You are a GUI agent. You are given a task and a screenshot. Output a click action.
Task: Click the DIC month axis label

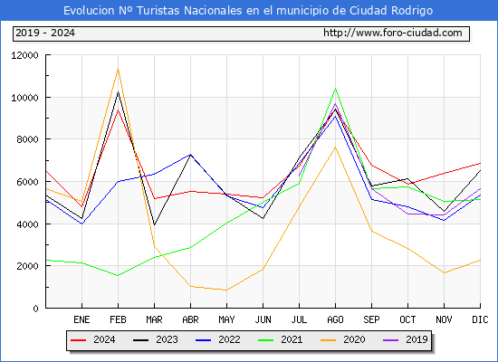click(x=480, y=319)
